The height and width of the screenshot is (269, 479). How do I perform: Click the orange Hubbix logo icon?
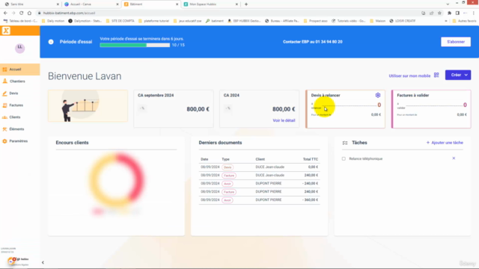(6, 31)
